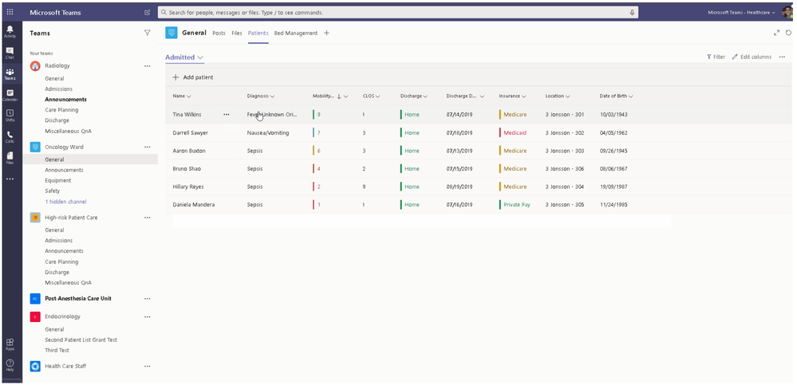Switch to the Bed Management tab
Viewport: 797px width, 385px height.
click(x=296, y=33)
